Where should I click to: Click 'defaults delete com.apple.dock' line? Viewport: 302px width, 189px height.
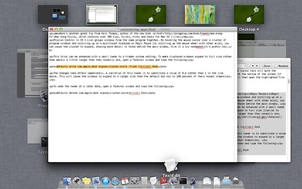coord(102,93)
